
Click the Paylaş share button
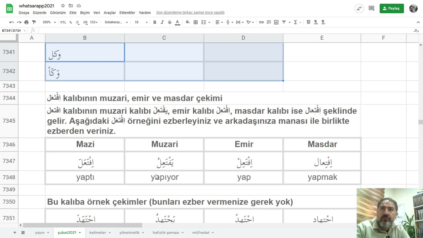(x=392, y=8)
